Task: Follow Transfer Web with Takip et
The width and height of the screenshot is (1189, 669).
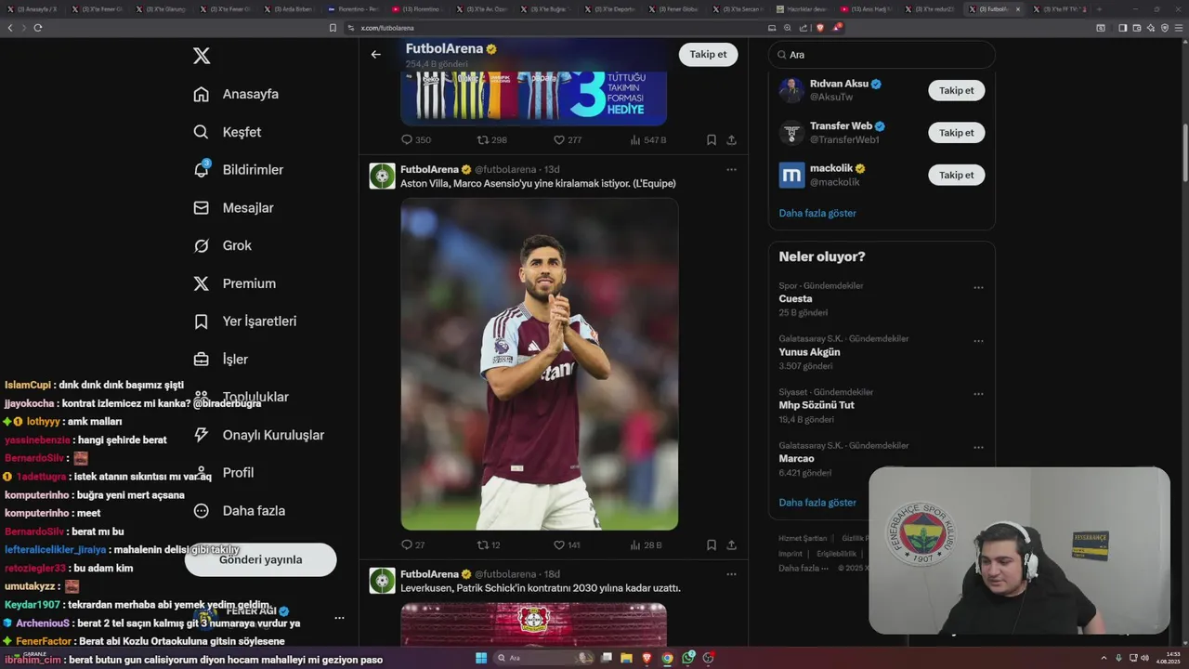Action: click(x=956, y=133)
